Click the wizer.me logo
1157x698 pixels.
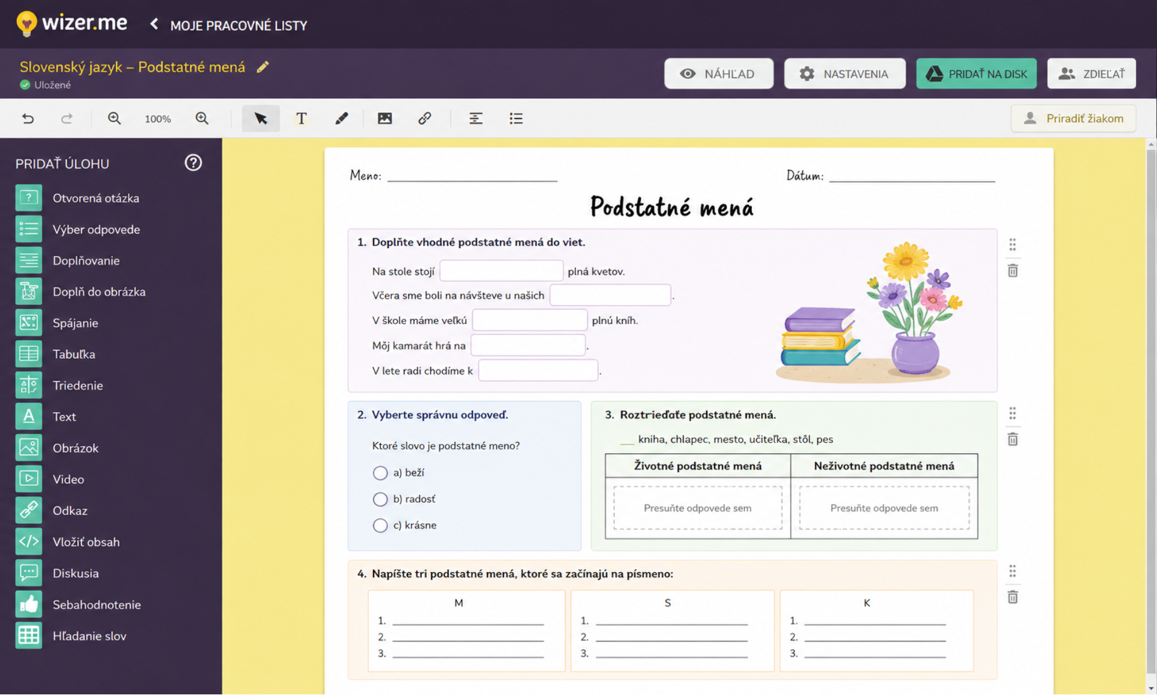click(72, 23)
